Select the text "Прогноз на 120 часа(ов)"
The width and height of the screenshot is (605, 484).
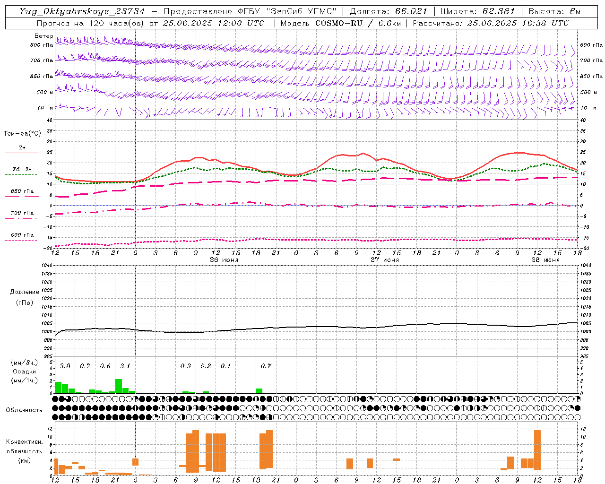[91, 23]
